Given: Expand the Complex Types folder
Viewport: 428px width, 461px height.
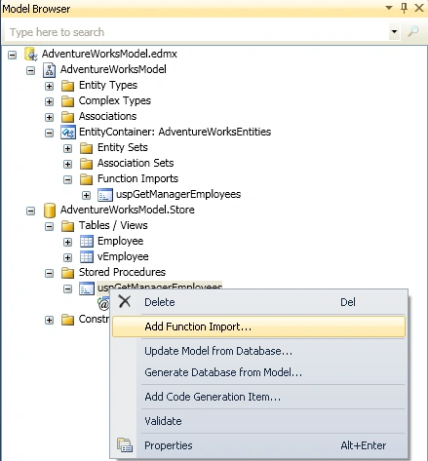Looking at the screenshot, I should (x=49, y=101).
